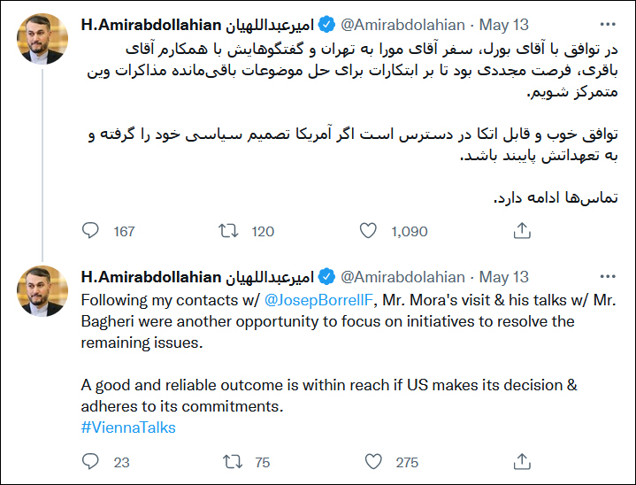Retweet the Persian-language tweet
The width and height of the screenshot is (636, 485).
click(228, 231)
